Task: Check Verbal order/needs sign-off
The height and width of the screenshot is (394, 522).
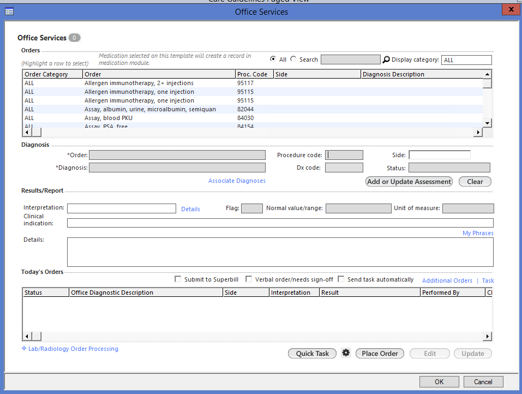Action: click(x=249, y=279)
